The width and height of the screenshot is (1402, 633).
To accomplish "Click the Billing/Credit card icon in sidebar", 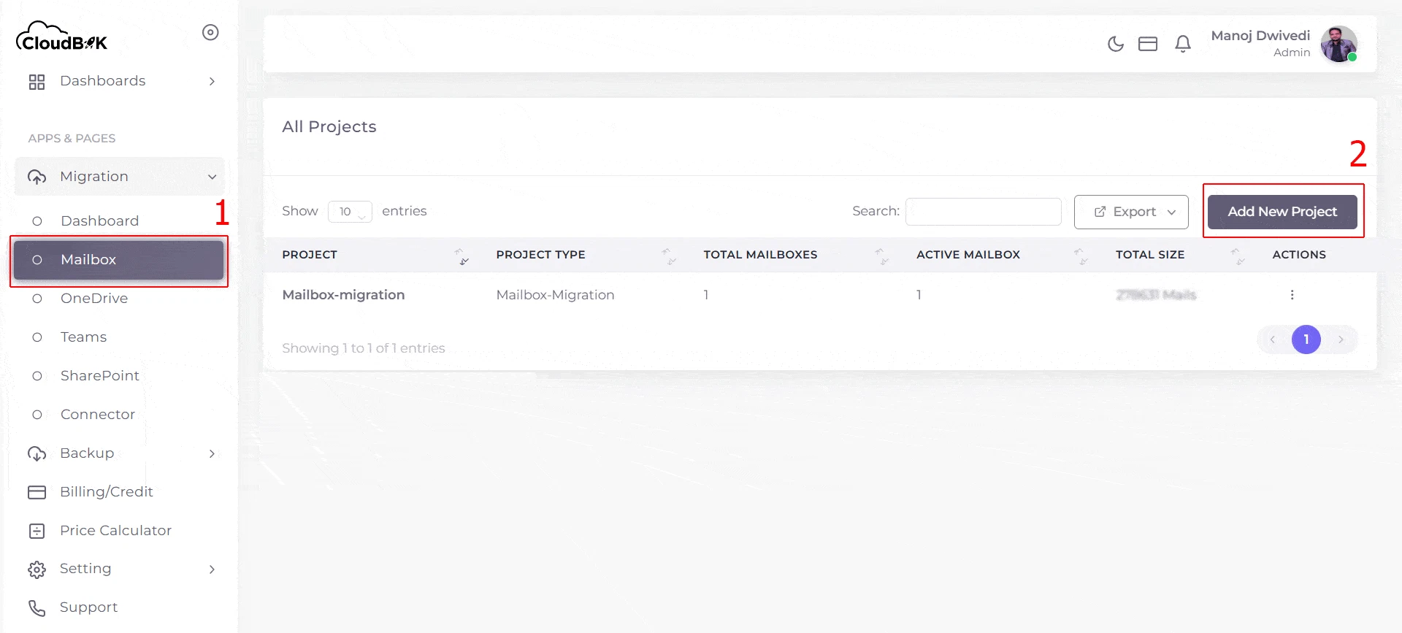I will pyautogui.click(x=37, y=492).
